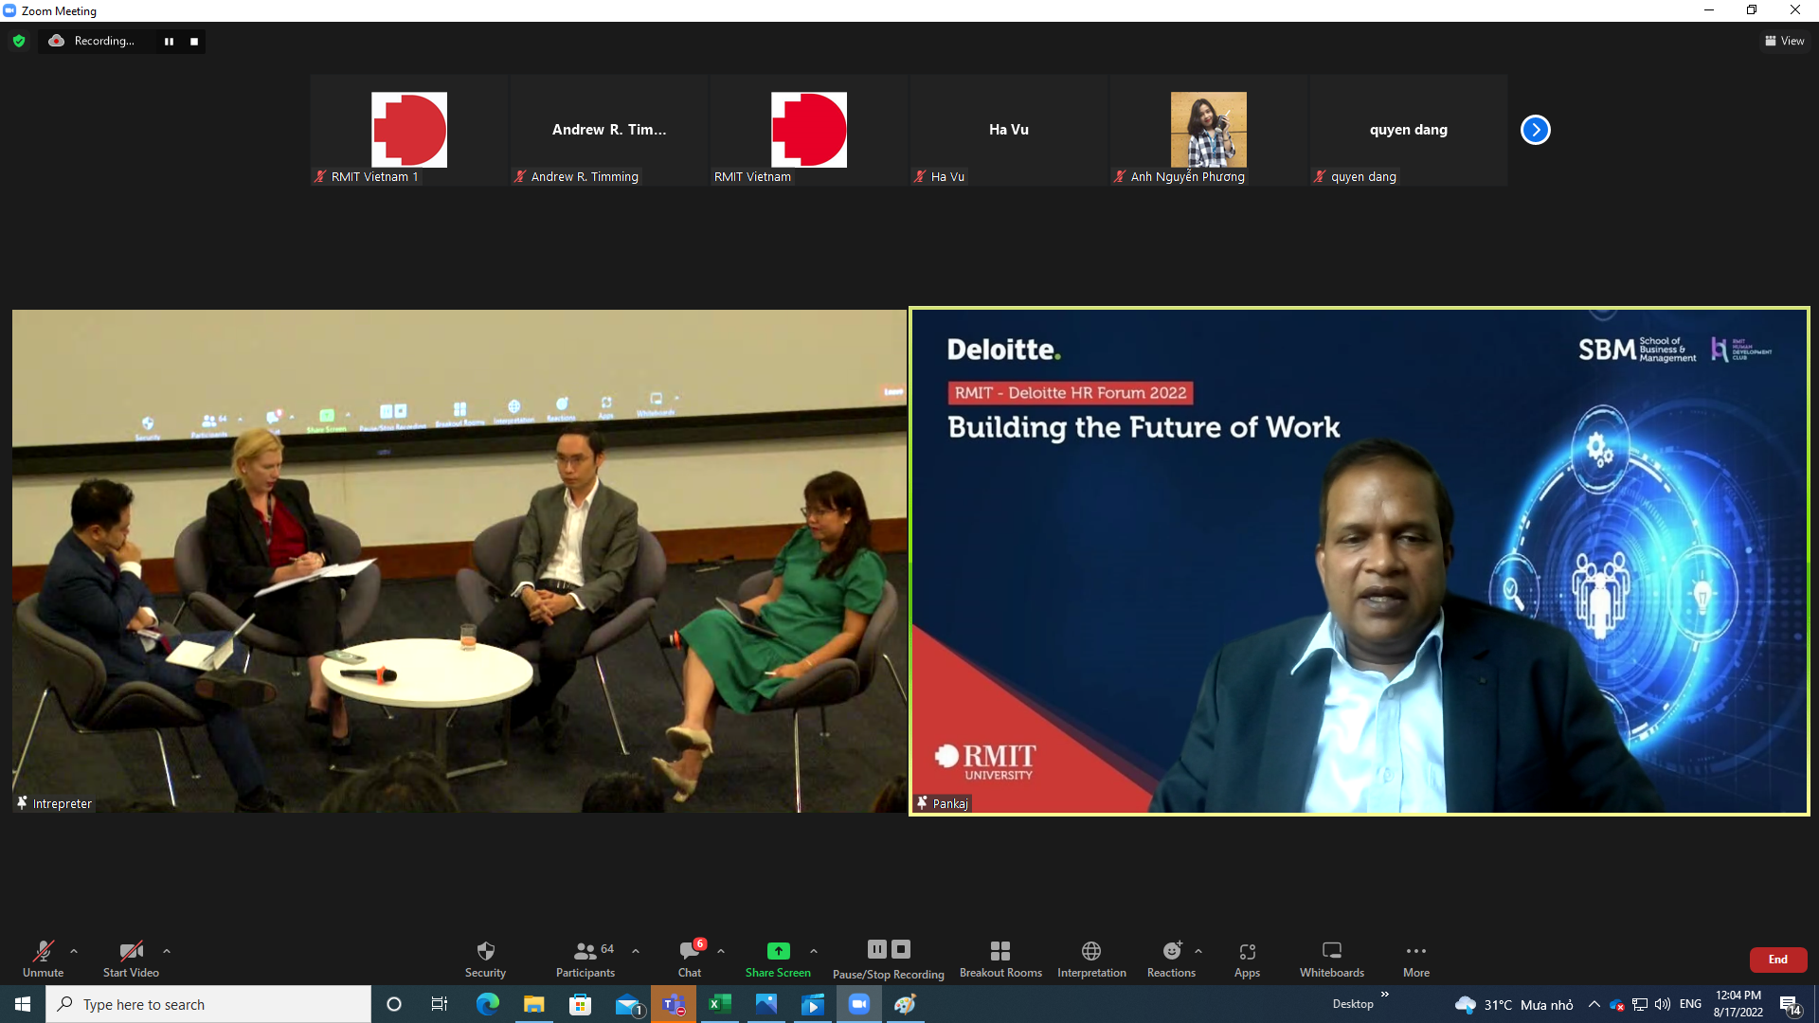
Task: Click the Pankaj speaker video tile
Action: click(1360, 561)
